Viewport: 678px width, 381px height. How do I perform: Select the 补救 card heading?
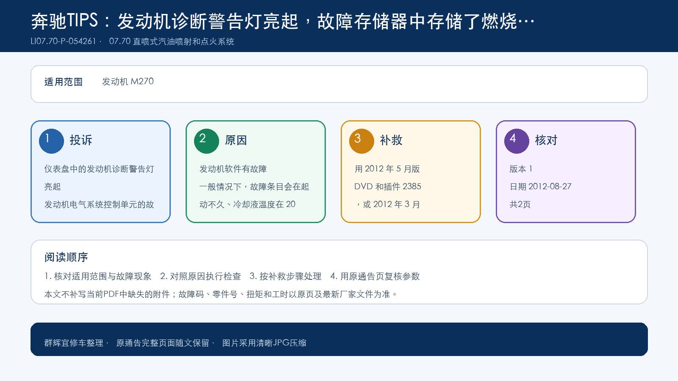click(x=391, y=140)
